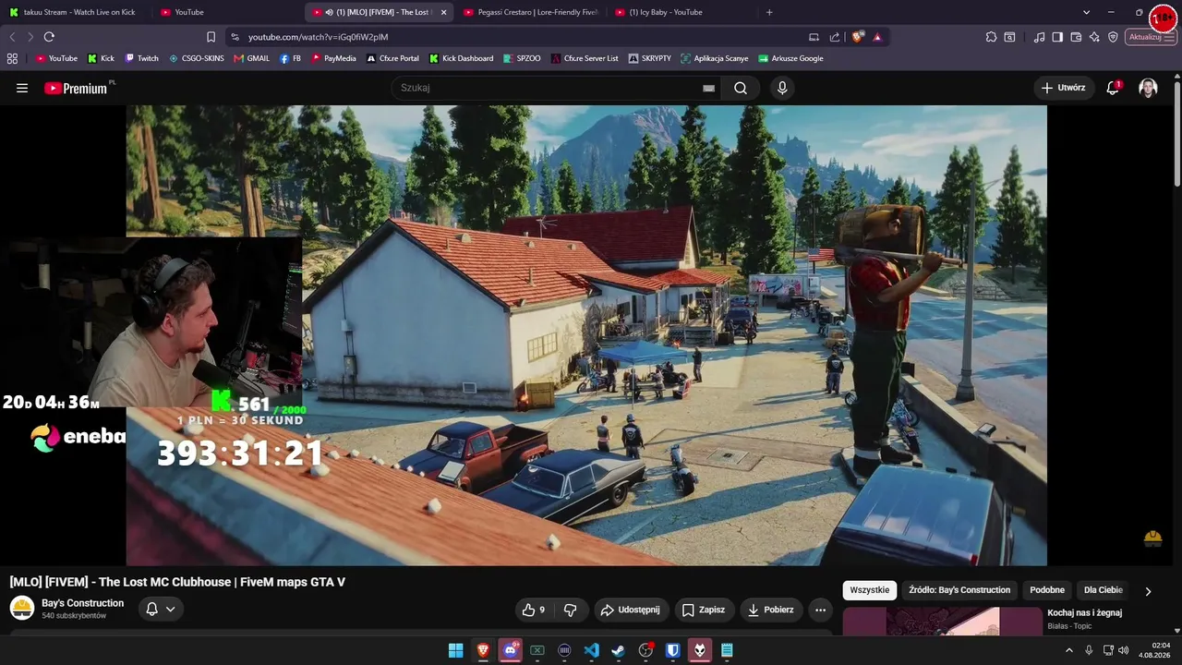Viewport: 1182px width, 665px height.
Task: Open the bookmarks bar apps grid
Action: pos(12,58)
